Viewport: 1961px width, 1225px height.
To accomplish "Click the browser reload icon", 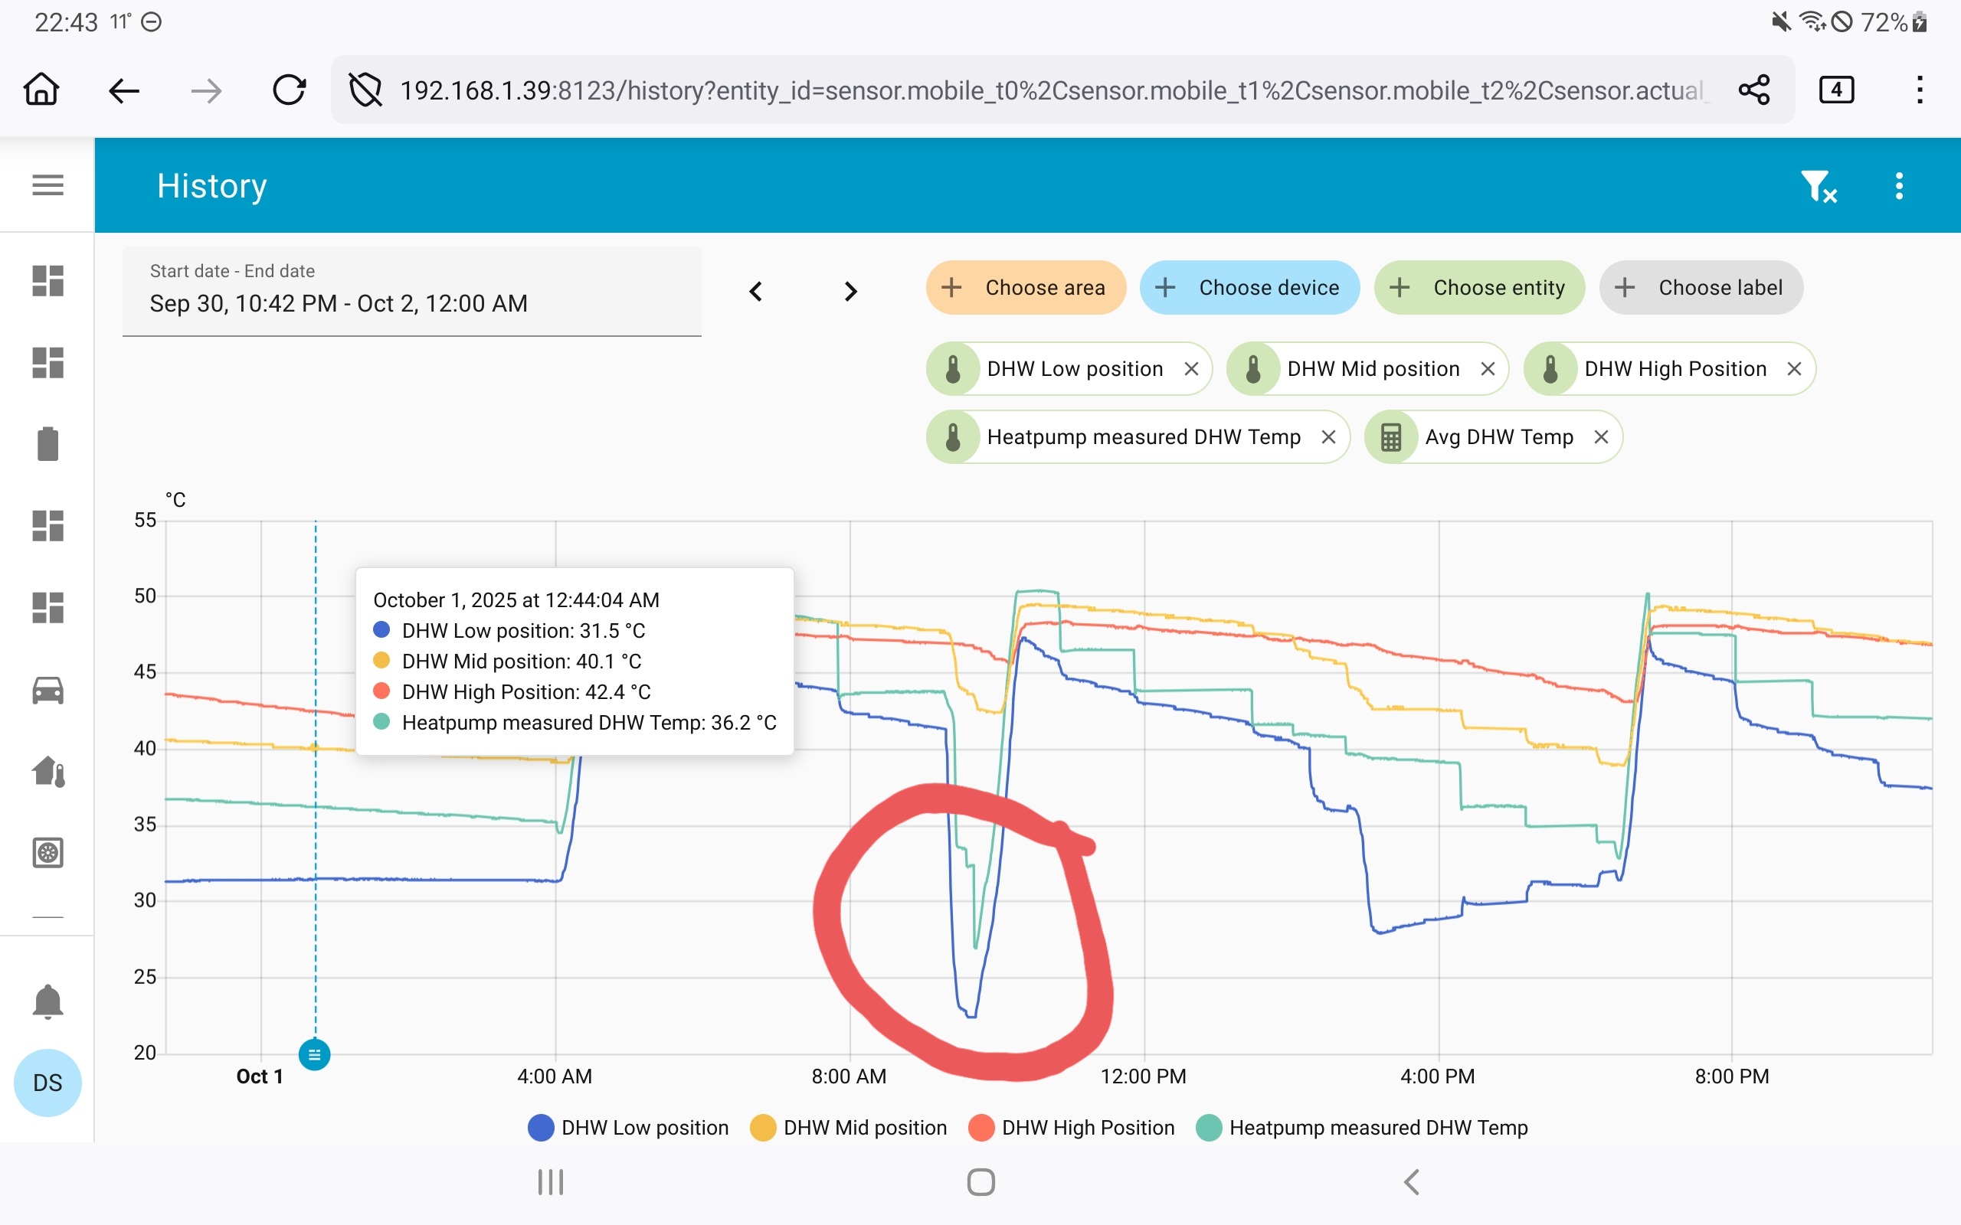I will point(289,90).
